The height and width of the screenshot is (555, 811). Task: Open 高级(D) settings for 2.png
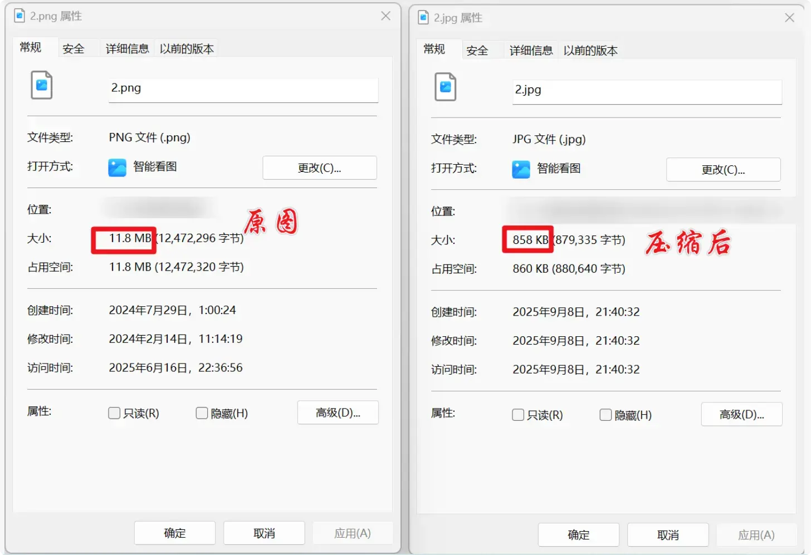coord(338,412)
